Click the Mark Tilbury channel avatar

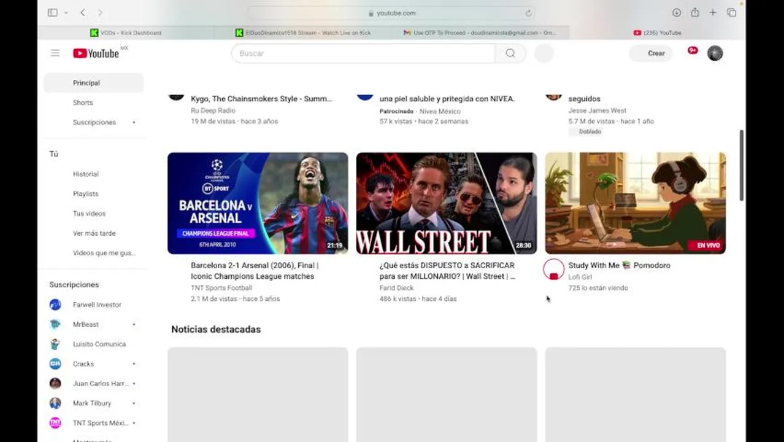(x=55, y=403)
